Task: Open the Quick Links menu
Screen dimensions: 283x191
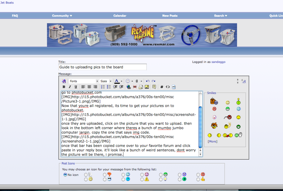Action: point(276,16)
